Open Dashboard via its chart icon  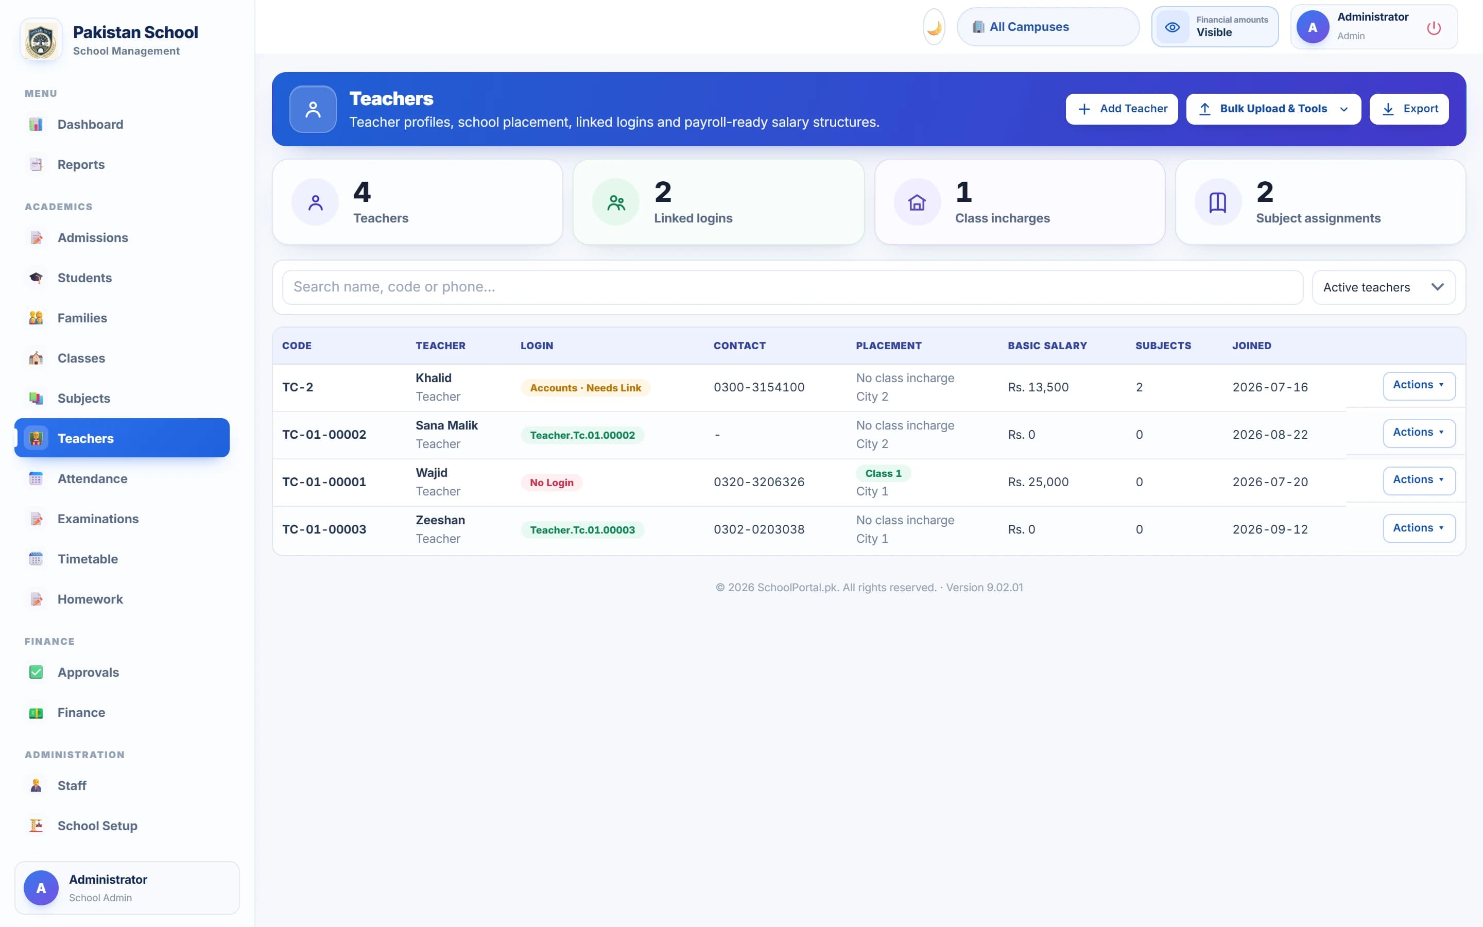[36, 125]
